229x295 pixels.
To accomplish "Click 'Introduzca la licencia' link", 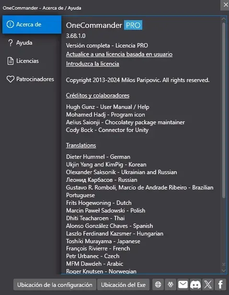I will tap(92, 64).
